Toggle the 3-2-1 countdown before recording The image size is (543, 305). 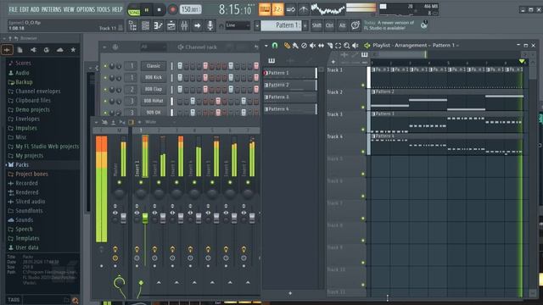[277, 9]
